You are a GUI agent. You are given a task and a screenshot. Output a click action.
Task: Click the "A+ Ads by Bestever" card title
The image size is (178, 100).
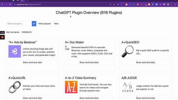coord(23,42)
